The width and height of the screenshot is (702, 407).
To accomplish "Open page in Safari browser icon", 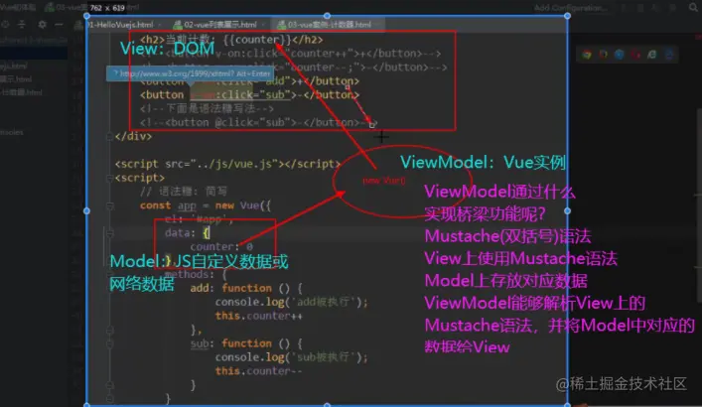I will pos(620,55).
